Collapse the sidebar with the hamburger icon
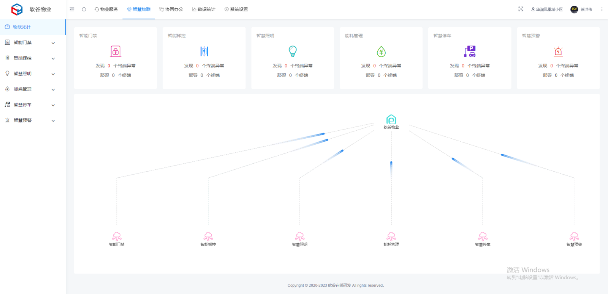Screen dimensions: 608x294 coord(72,9)
